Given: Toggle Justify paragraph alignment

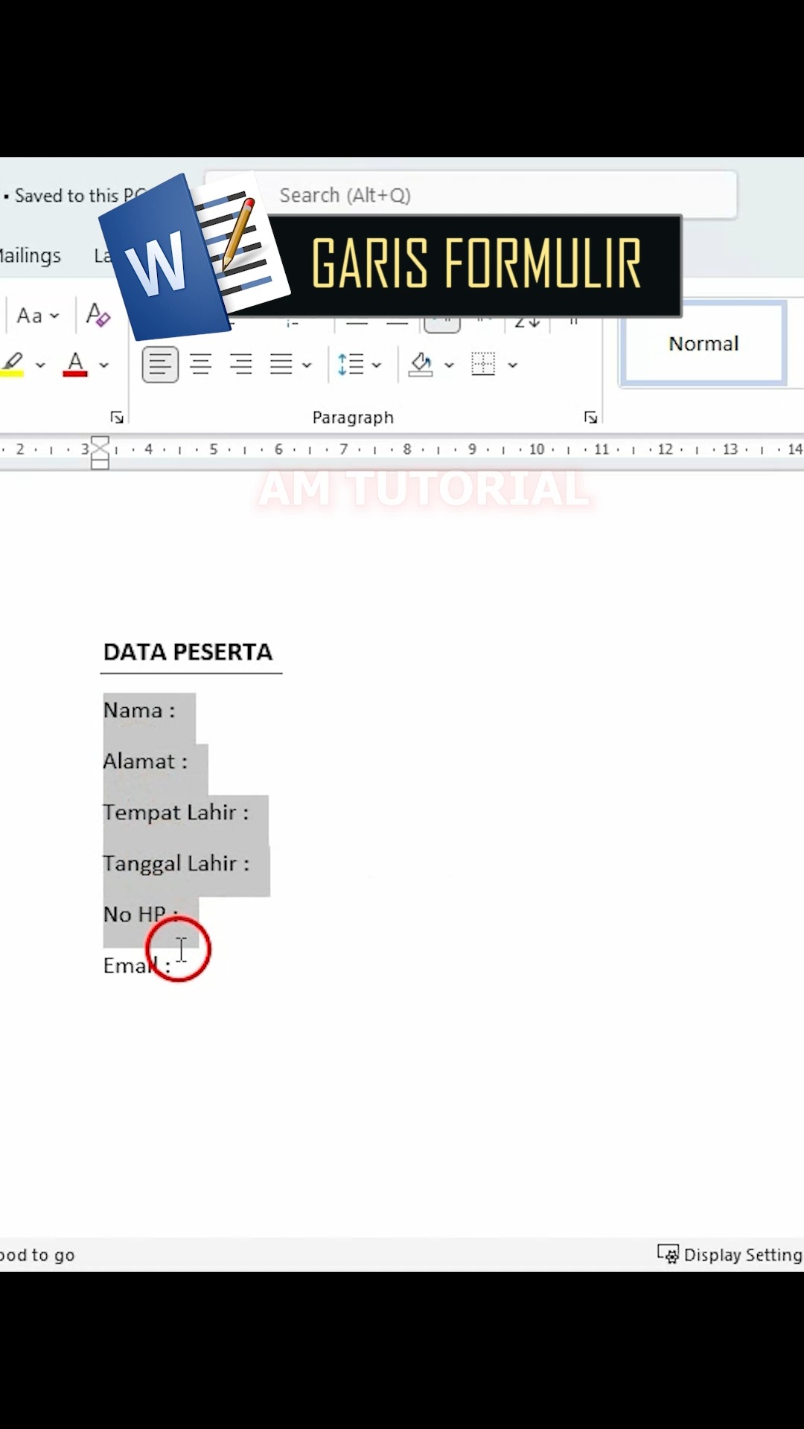Looking at the screenshot, I should click(281, 365).
